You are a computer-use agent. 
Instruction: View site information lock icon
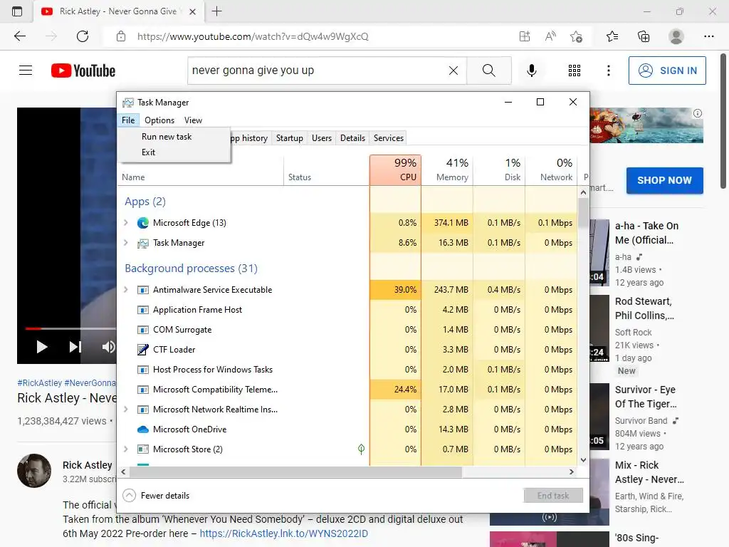121,36
